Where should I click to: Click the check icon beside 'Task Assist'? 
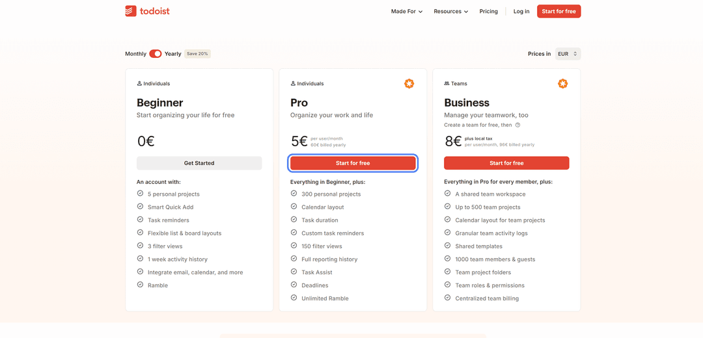point(294,271)
